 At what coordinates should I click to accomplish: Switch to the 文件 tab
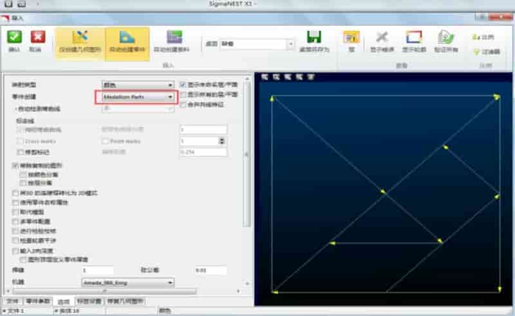click(12, 301)
